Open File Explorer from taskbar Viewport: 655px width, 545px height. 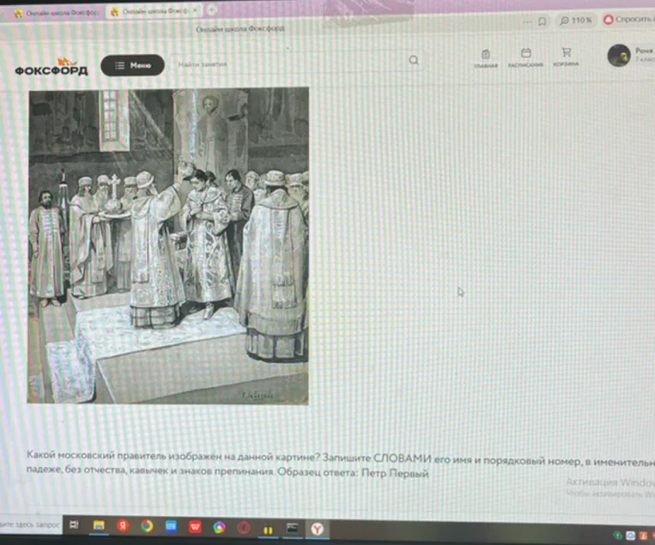click(x=99, y=525)
